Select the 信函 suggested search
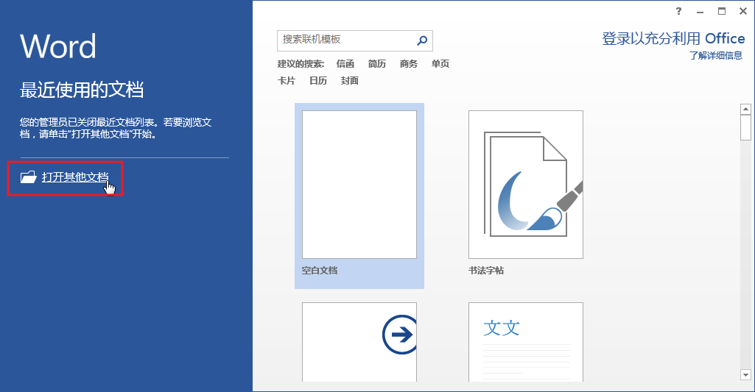This screenshot has width=755, height=392. point(345,64)
